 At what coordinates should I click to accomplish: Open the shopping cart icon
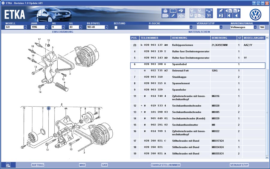(208, 16)
